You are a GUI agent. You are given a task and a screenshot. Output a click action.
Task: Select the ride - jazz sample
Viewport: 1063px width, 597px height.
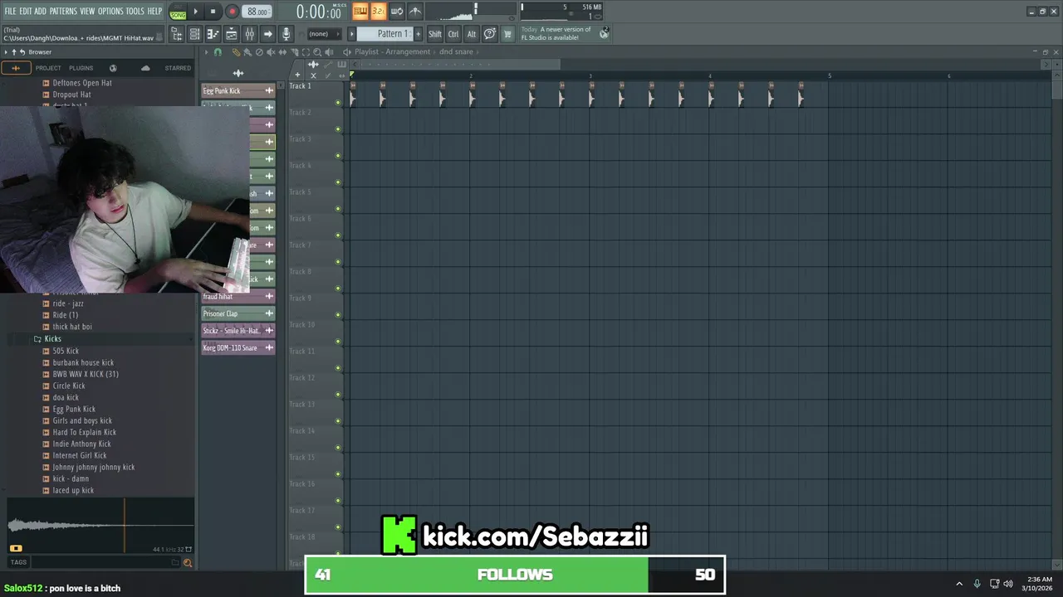point(68,303)
